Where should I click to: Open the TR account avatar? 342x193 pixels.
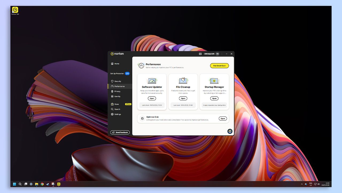217,54
